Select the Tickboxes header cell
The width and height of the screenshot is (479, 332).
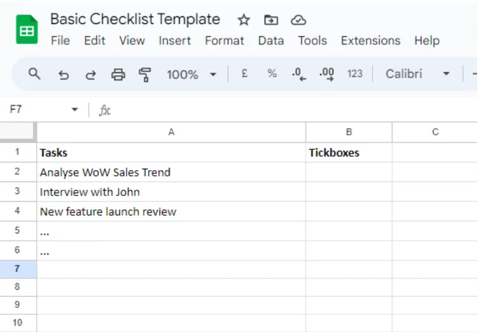pos(349,152)
